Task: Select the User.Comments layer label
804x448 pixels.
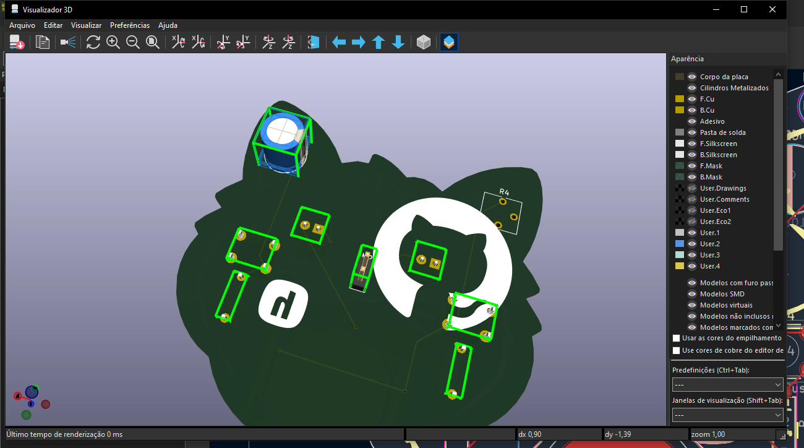Action: tap(725, 199)
